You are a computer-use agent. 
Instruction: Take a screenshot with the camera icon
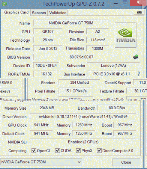pos(139,12)
